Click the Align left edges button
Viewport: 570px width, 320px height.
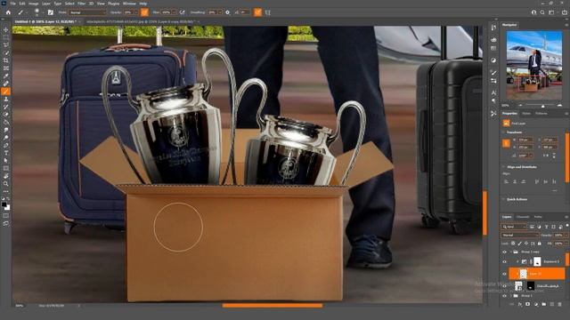point(506,181)
